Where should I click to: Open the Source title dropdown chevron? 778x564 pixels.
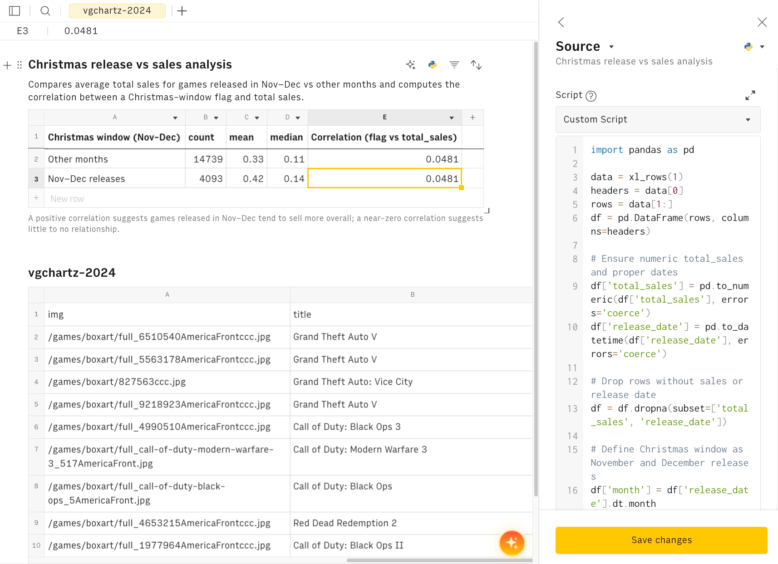coord(611,47)
